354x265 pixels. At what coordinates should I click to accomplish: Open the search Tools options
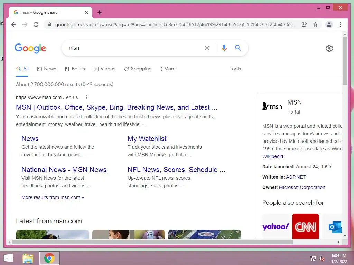tap(235, 69)
